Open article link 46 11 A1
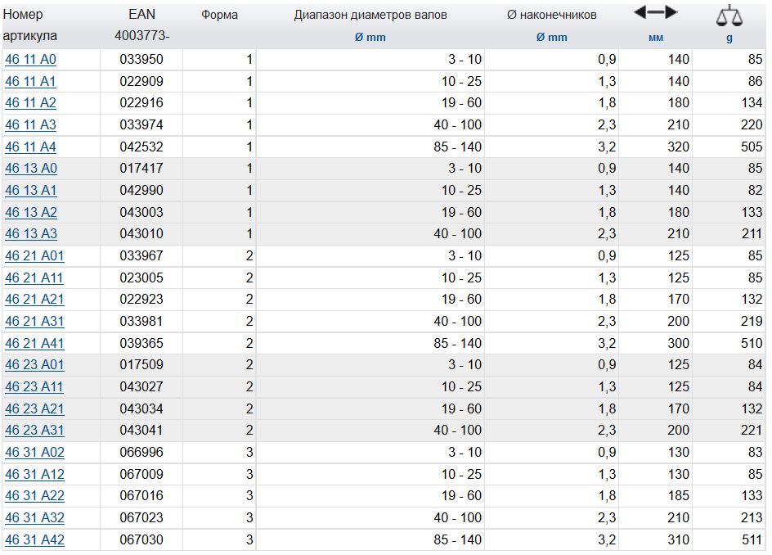This screenshot has height=555, width=772. click(x=30, y=81)
